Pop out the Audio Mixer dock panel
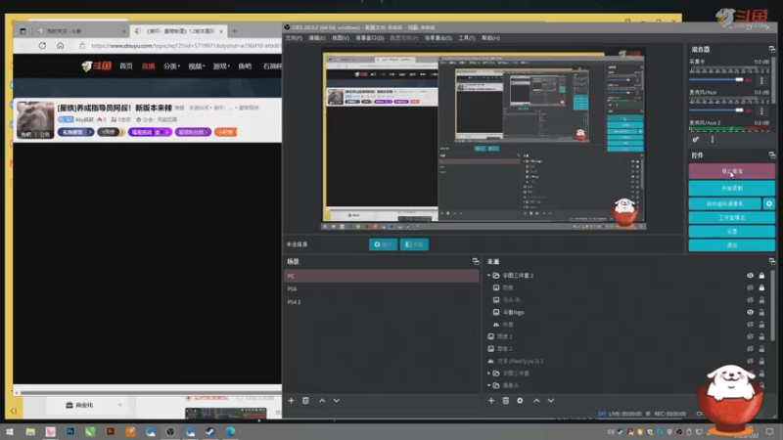The height and width of the screenshot is (440, 783). coord(772,49)
